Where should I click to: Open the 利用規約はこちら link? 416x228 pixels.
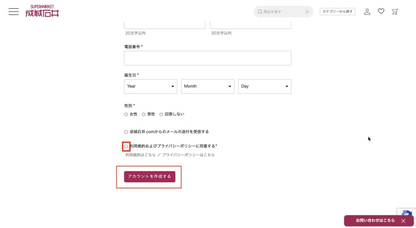click(x=140, y=155)
